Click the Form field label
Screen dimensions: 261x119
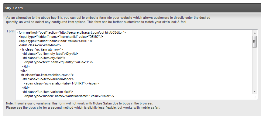(11, 31)
